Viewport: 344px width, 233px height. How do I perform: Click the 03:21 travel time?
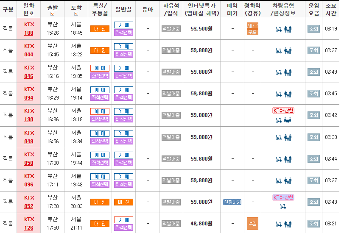pyautogui.click(x=331, y=224)
